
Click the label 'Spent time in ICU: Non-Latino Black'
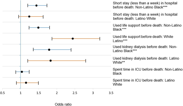[x=148, y=72]
